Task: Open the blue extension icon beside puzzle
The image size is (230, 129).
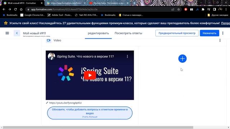Action: 197,9
